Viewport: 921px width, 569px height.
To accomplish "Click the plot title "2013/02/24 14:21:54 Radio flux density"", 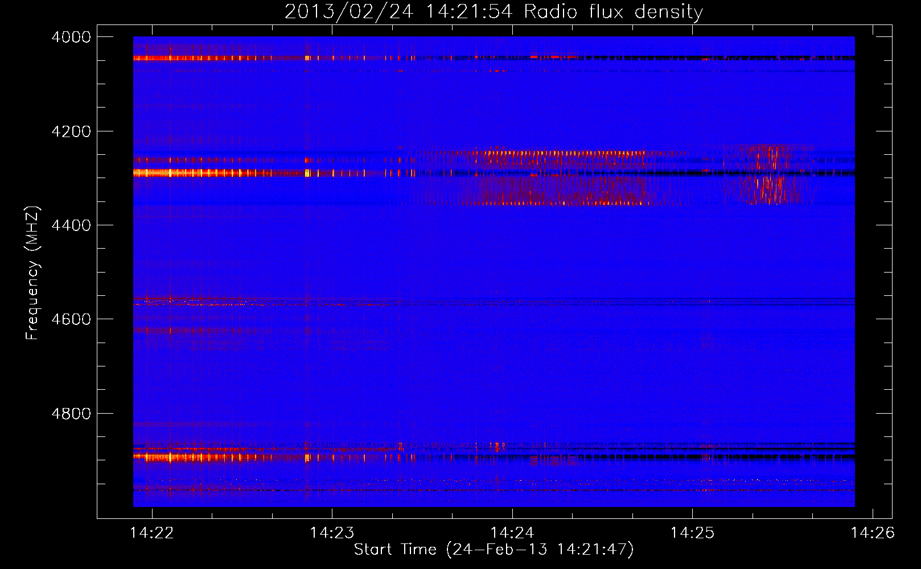I will coord(494,11).
